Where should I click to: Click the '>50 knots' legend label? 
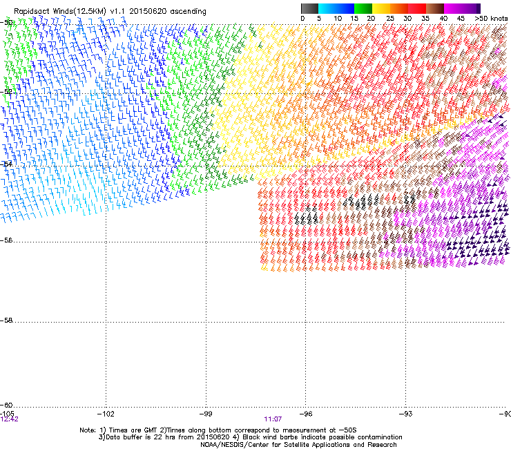click(x=491, y=19)
